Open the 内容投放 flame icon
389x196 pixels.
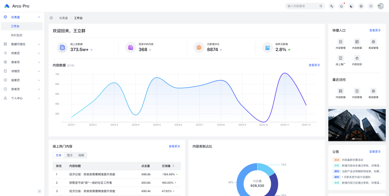tap(357, 58)
